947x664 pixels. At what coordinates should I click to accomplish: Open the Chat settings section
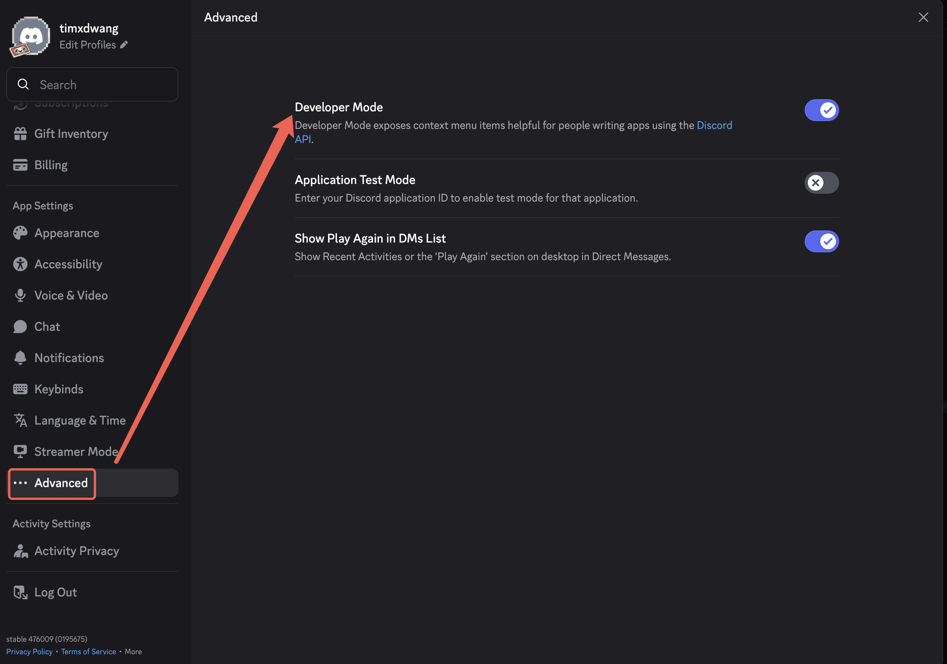tap(47, 327)
